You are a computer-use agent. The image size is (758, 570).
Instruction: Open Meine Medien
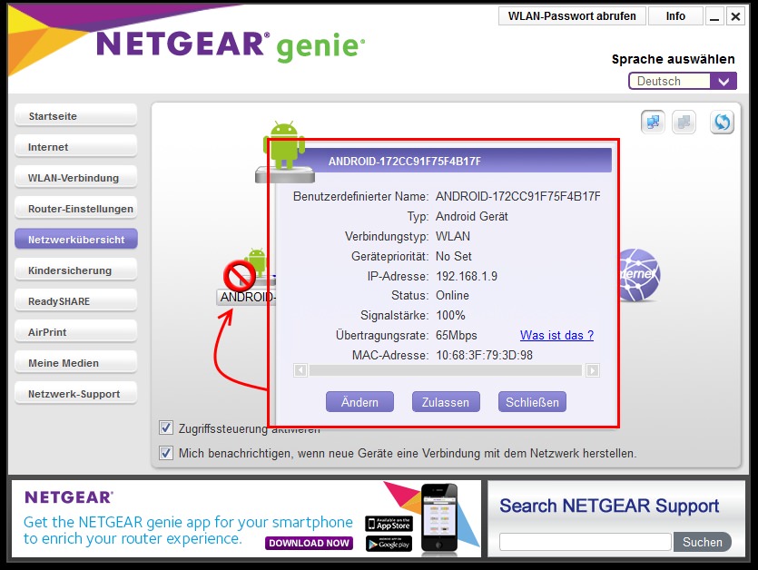76,363
